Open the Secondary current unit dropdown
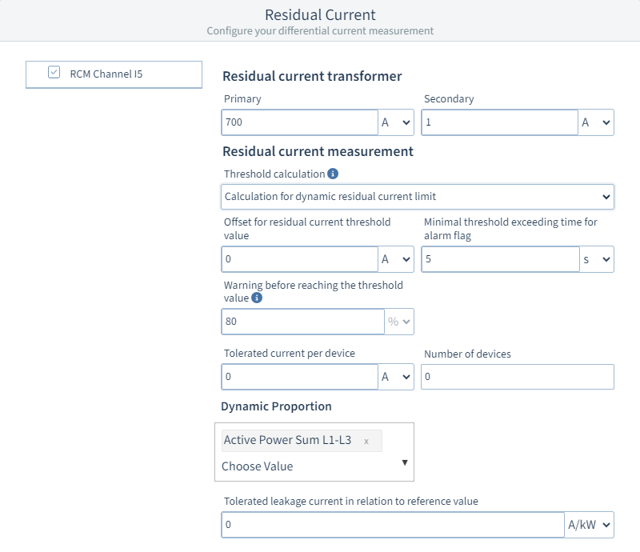The height and width of the screenshot is (552, 640). click(x=596, y=122)
